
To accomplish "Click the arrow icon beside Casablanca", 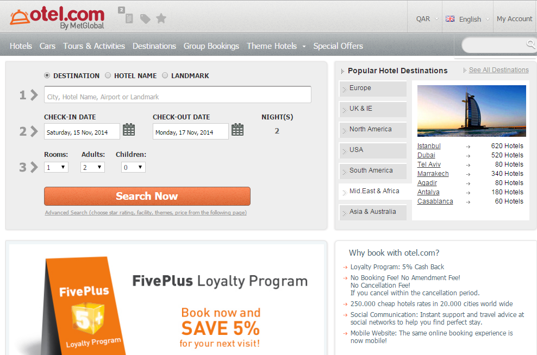I will click(x=468, y=202).
